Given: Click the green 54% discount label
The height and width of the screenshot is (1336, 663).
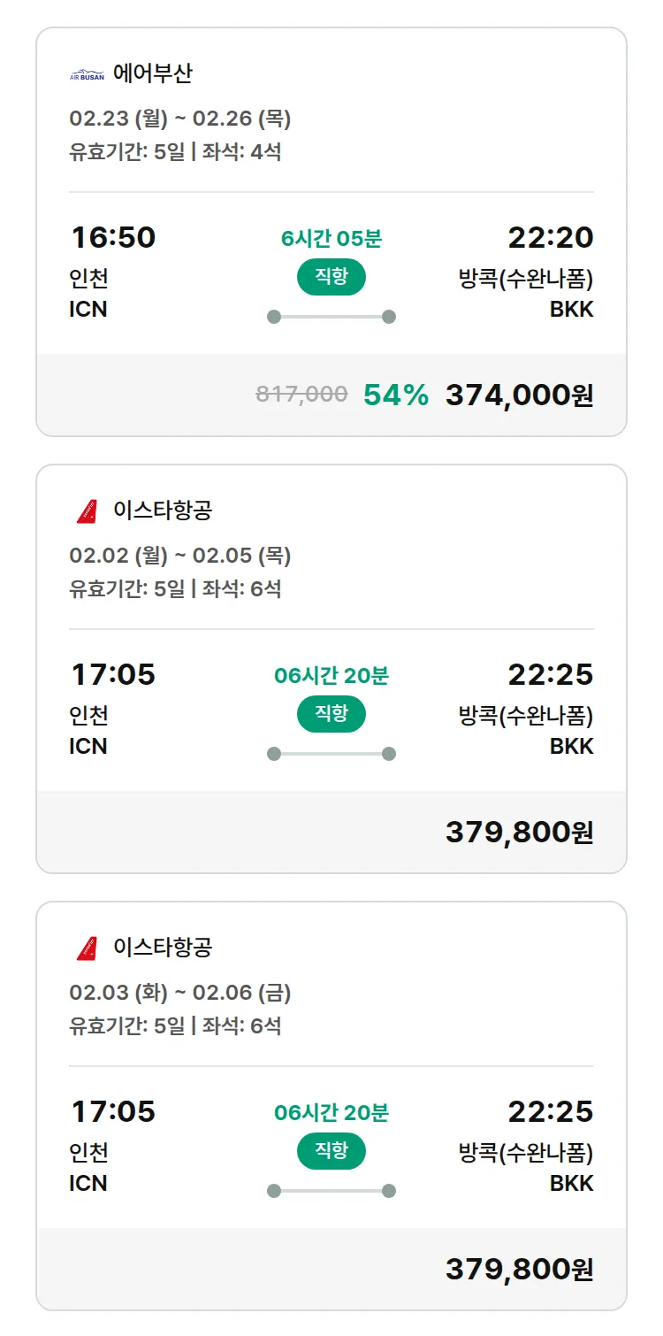Looking at the screenshot, I should (395, 395).
